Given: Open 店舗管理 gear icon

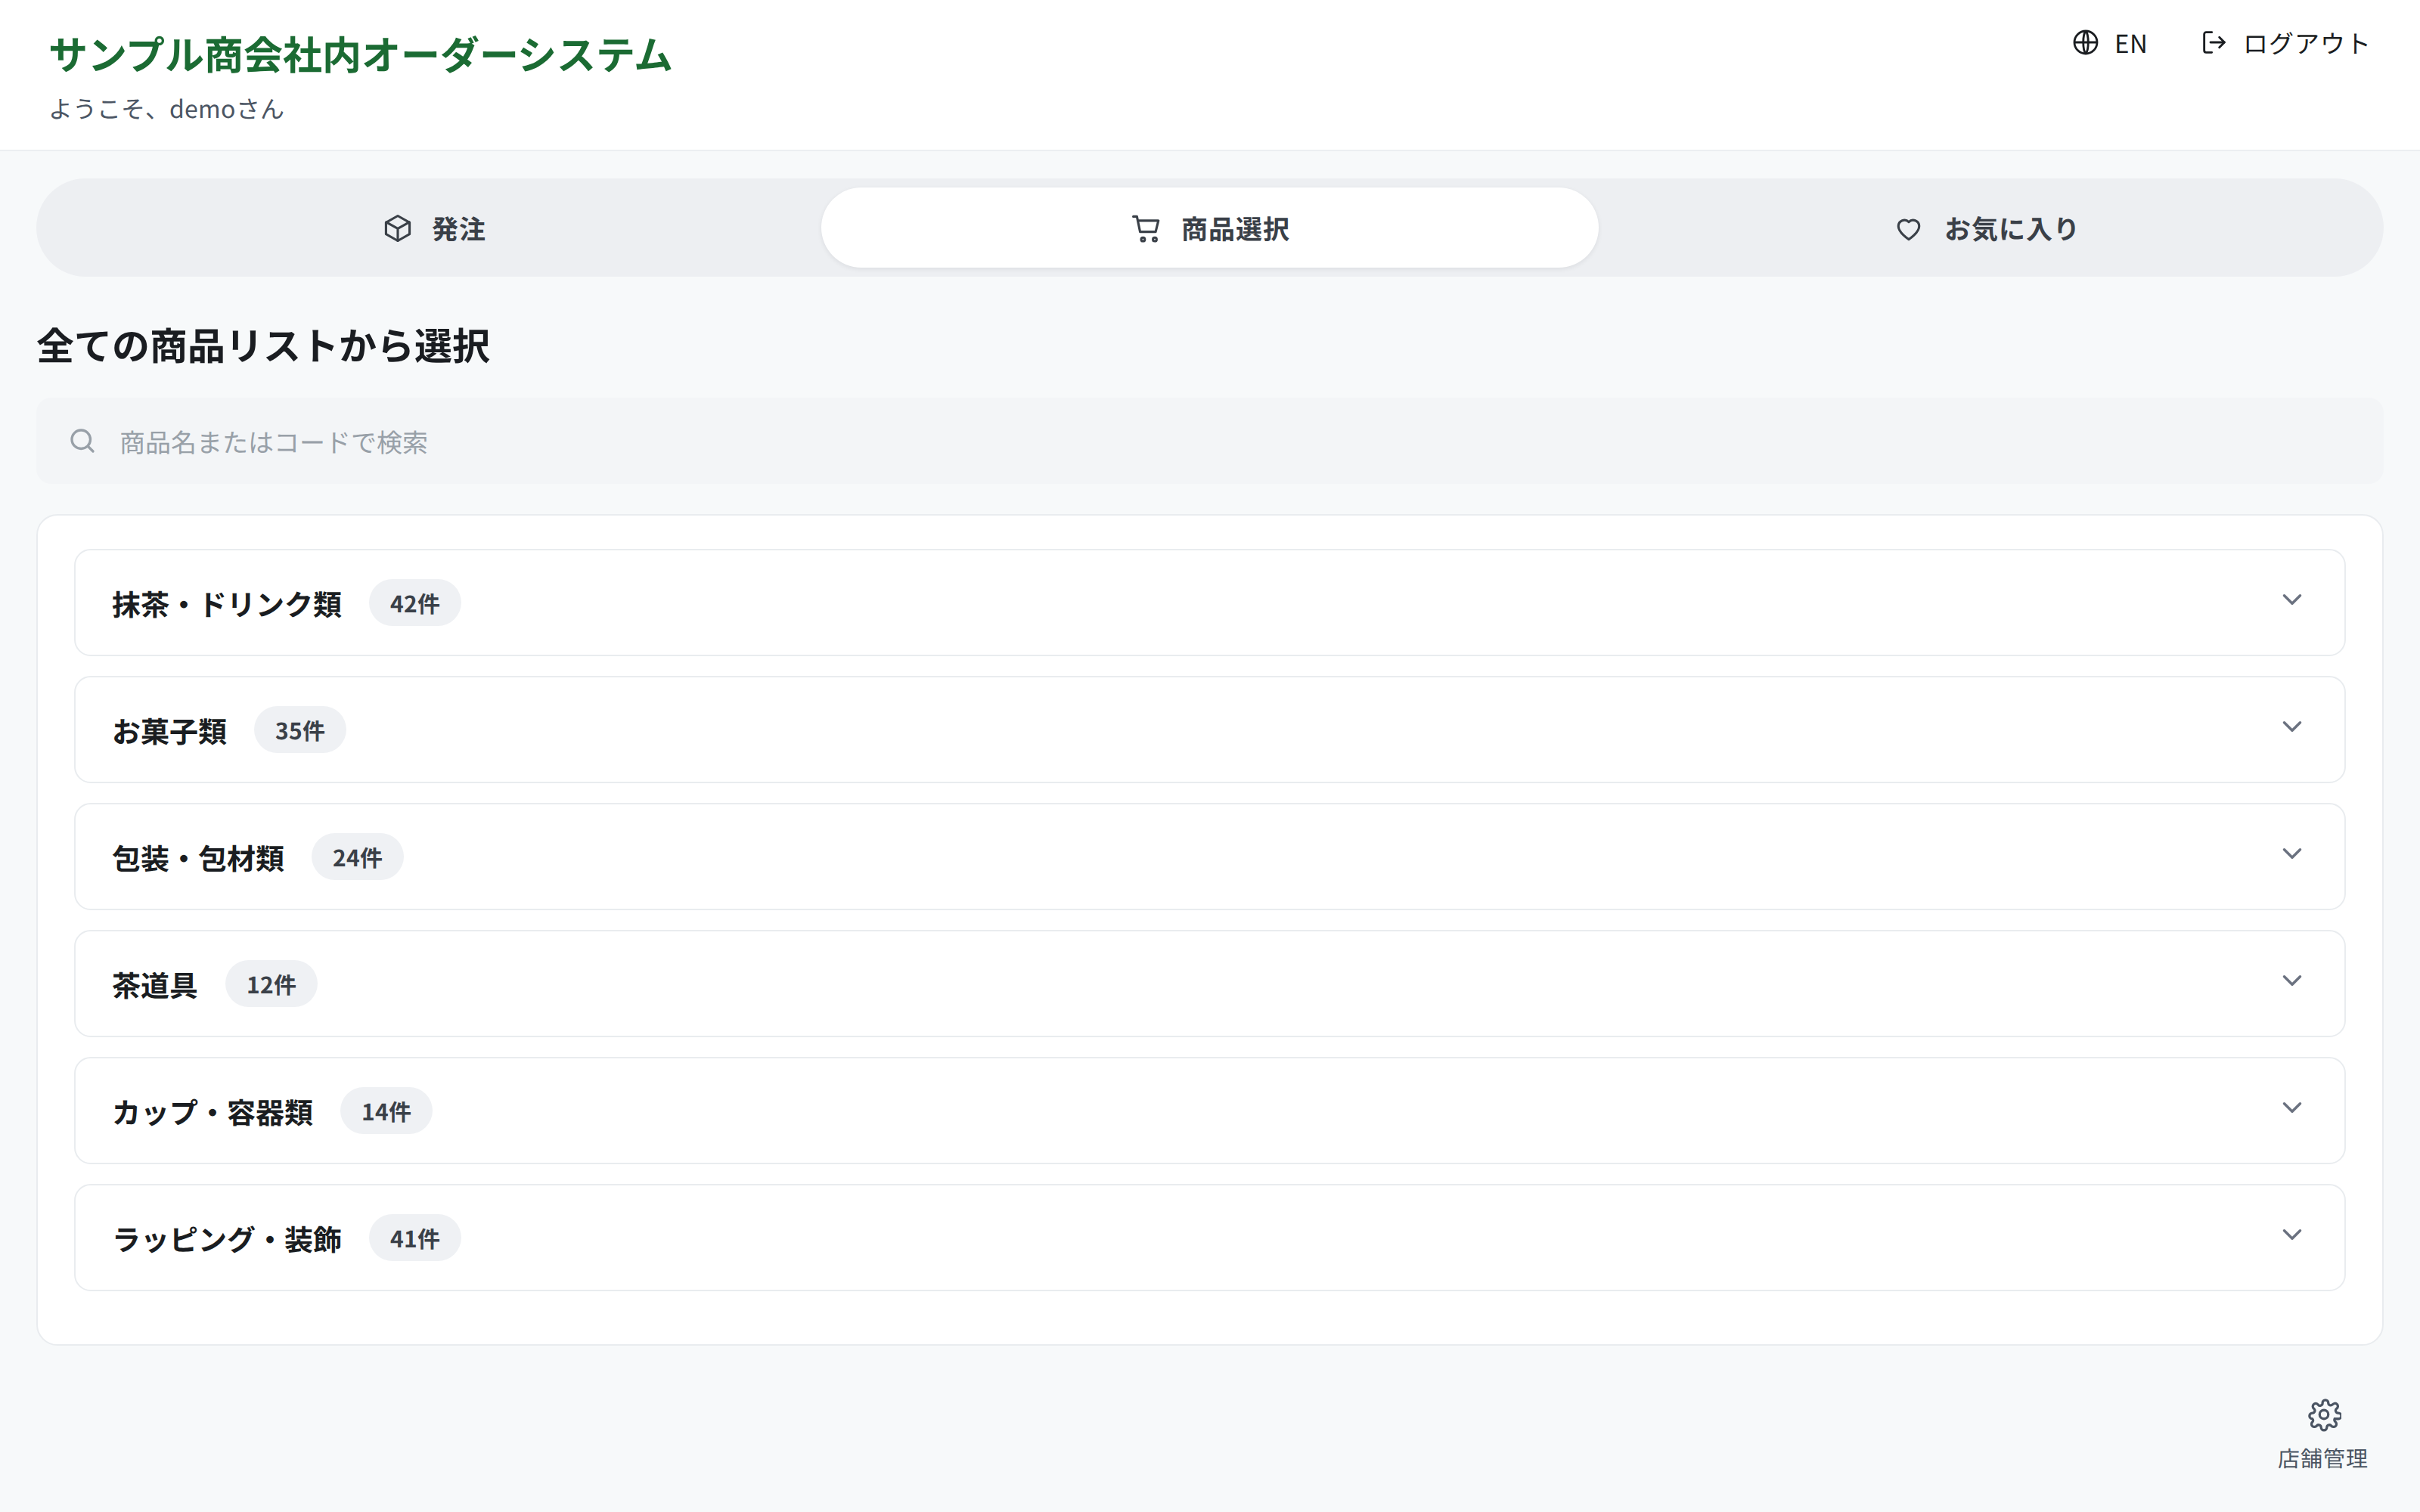Looking at the screenshot, I should click(x=2324, y=1414).
